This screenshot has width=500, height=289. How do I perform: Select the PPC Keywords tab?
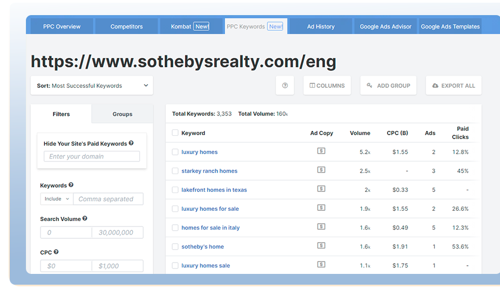[x=255, y=26]
